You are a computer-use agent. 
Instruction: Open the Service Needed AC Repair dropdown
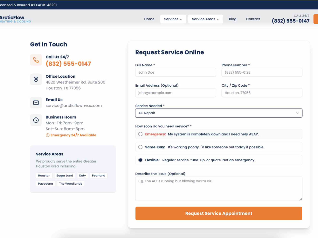coord(219,113)
